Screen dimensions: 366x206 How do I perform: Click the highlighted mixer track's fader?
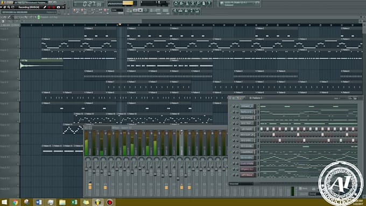[x=178, y=178]
